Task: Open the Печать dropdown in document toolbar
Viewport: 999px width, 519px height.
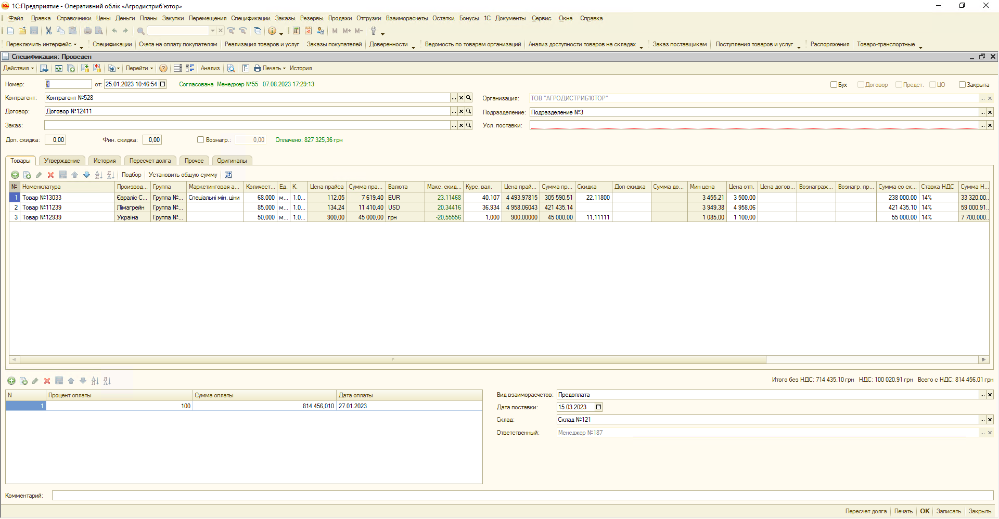Action: [270, 68]
